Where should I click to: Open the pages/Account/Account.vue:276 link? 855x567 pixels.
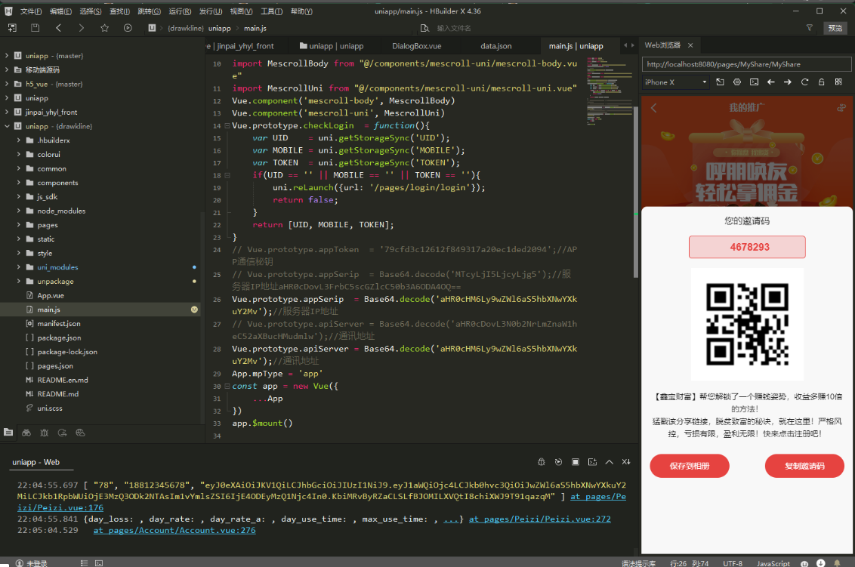point(174,531)
